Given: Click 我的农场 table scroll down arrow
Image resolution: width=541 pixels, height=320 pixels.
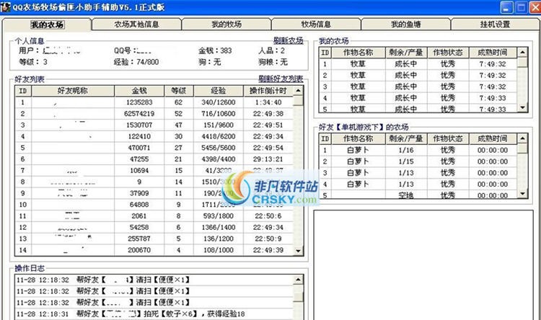Looking at the screenshot, I should pyautogui.click(x=523, y=107).
